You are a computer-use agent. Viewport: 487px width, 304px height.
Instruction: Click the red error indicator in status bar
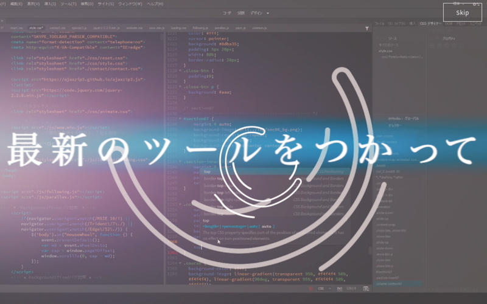tap(310, 288)
